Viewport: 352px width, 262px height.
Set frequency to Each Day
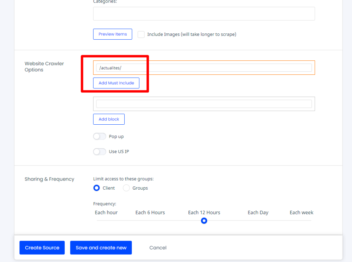click(258, 212)
